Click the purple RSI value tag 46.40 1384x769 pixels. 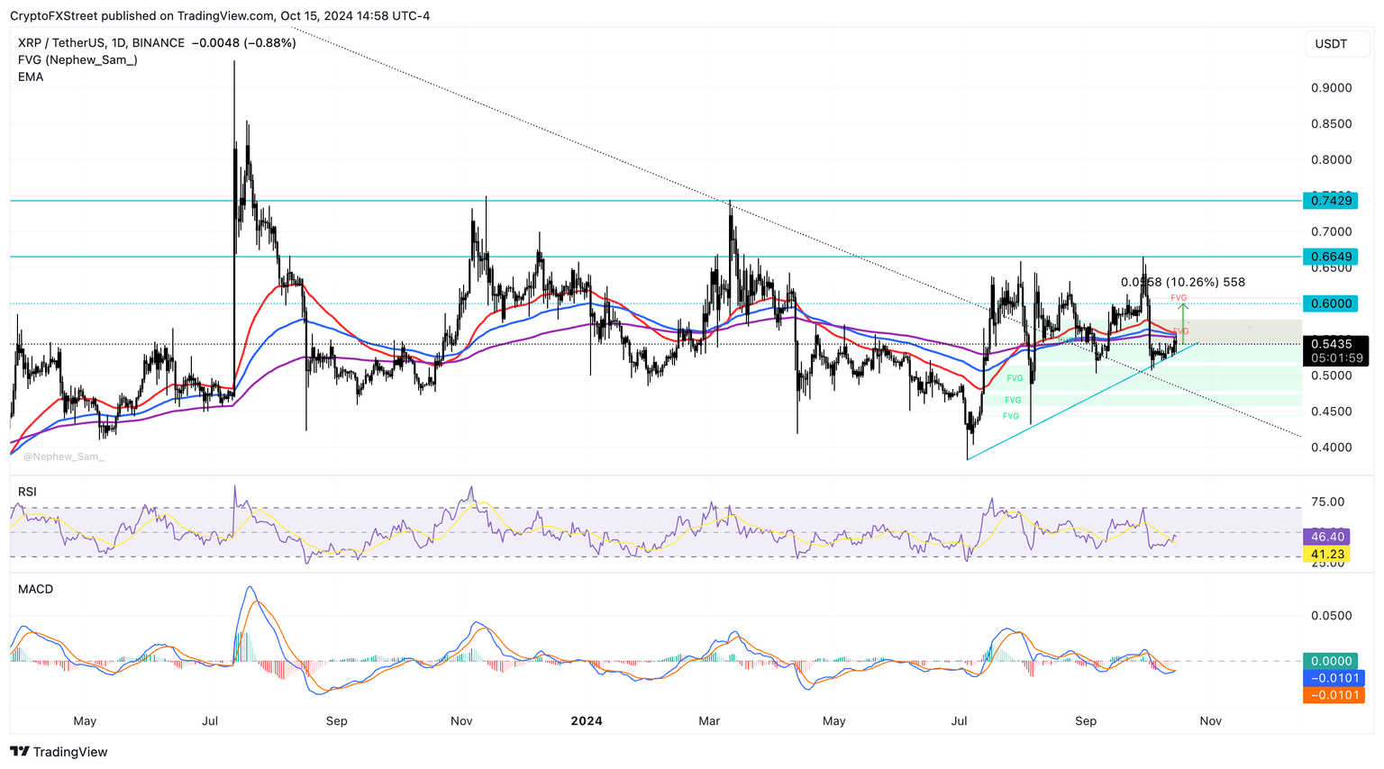pyautogui.click(x=1331, y=537)
